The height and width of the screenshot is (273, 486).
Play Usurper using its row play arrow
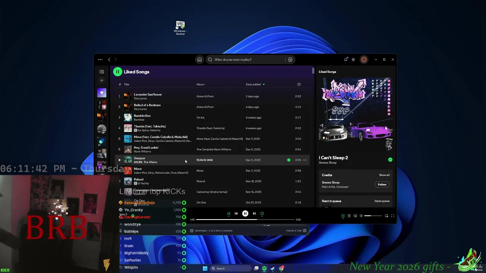tap(119, 160)
